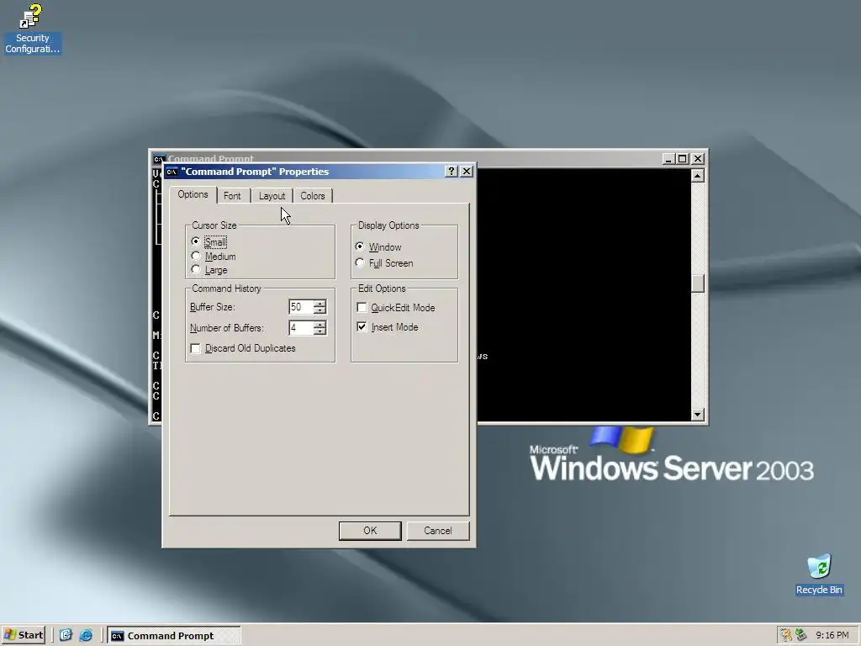Click the Buffer Size input field
861x646 pixels.
tap(302, 307)
